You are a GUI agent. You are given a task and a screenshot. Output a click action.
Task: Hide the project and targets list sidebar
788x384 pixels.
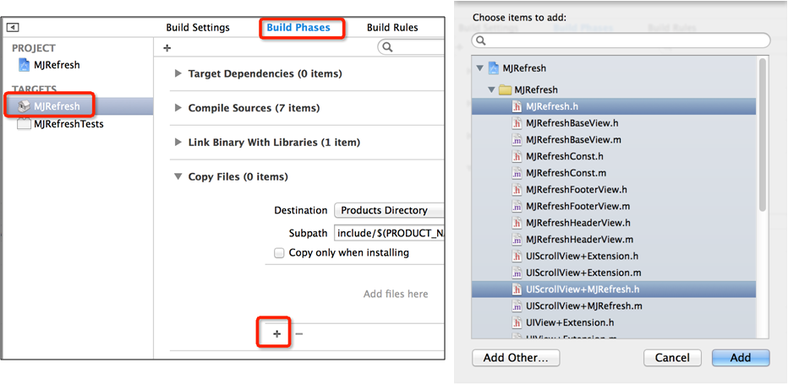click(14, 28)
